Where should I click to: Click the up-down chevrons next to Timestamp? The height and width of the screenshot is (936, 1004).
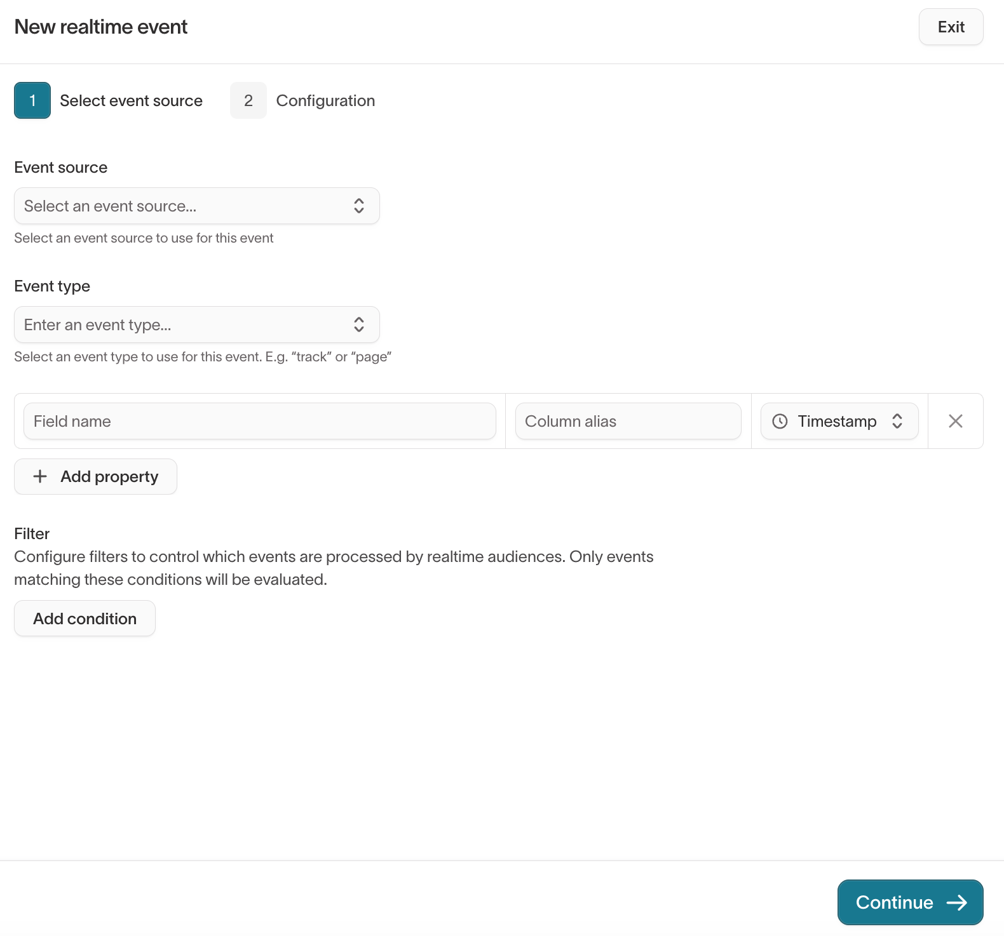[x=897, y=421]
